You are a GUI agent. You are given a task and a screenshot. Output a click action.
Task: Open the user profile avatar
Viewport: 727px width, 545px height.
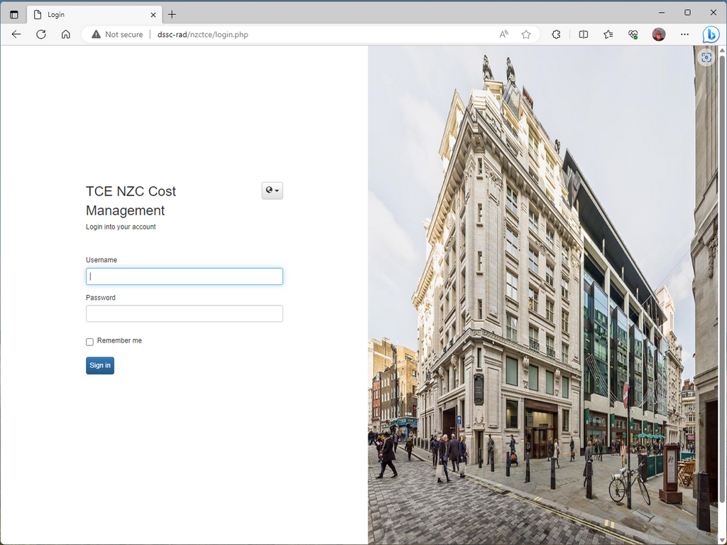coord(659,34)
